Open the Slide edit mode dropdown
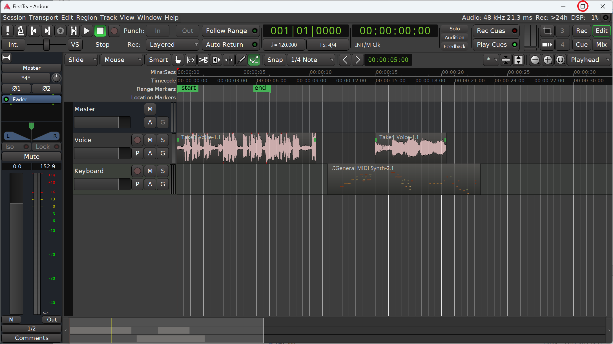The height and width of the screenshot is (344, 613). pyautogui.click(x=81, y=60)
